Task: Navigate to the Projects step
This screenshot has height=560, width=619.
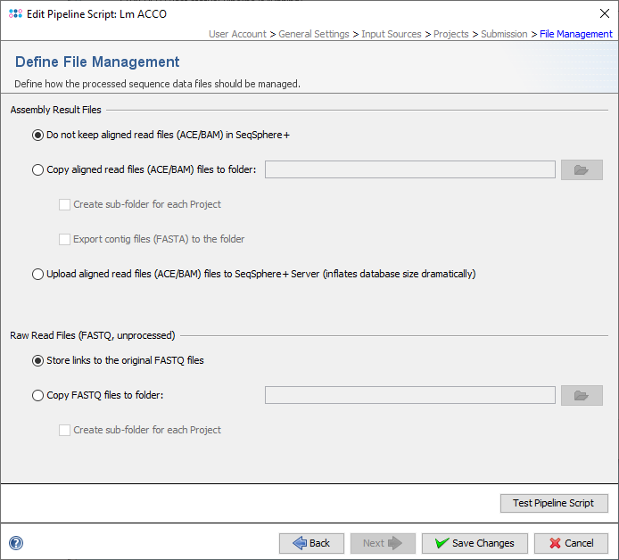Action: [x=451, y=34]
